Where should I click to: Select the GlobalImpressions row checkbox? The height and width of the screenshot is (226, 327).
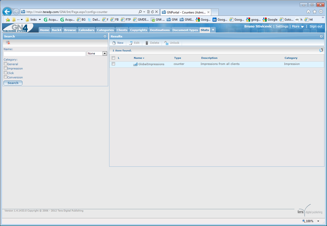pos(113,64)
